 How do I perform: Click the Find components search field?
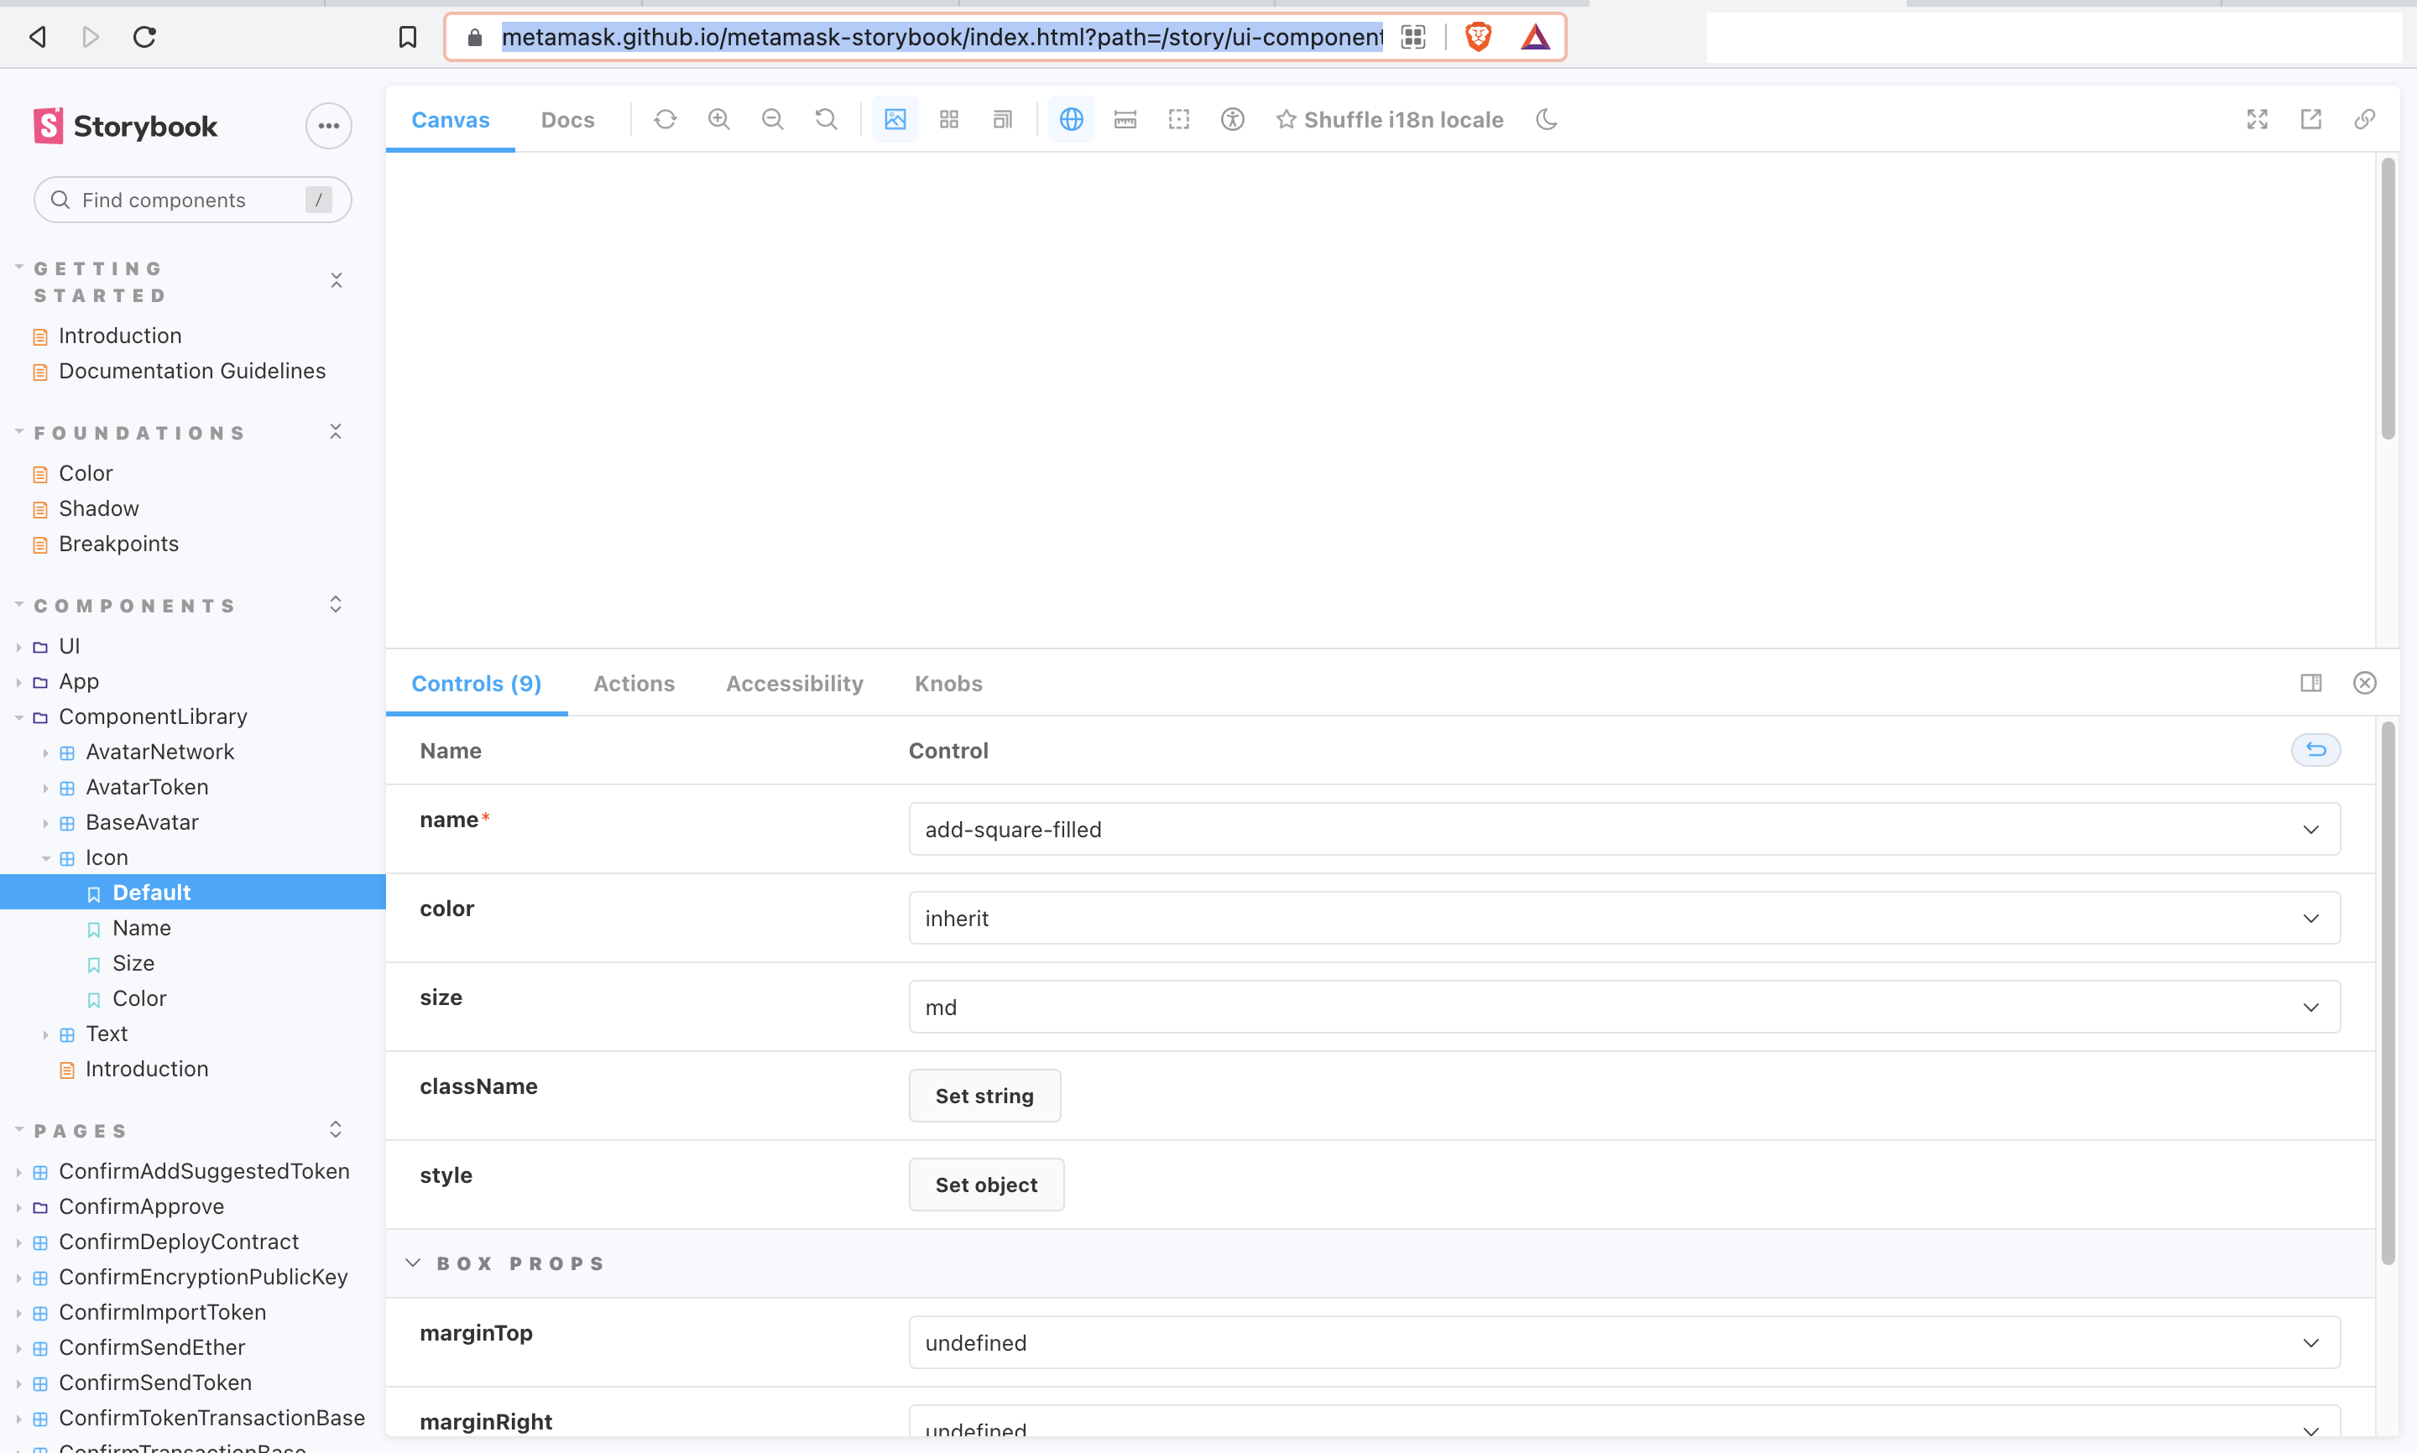192,199
